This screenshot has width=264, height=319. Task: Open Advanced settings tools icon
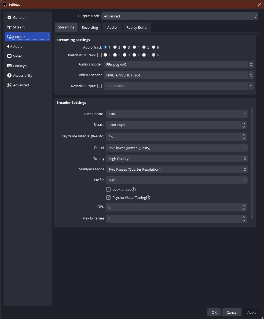(9, 85)
